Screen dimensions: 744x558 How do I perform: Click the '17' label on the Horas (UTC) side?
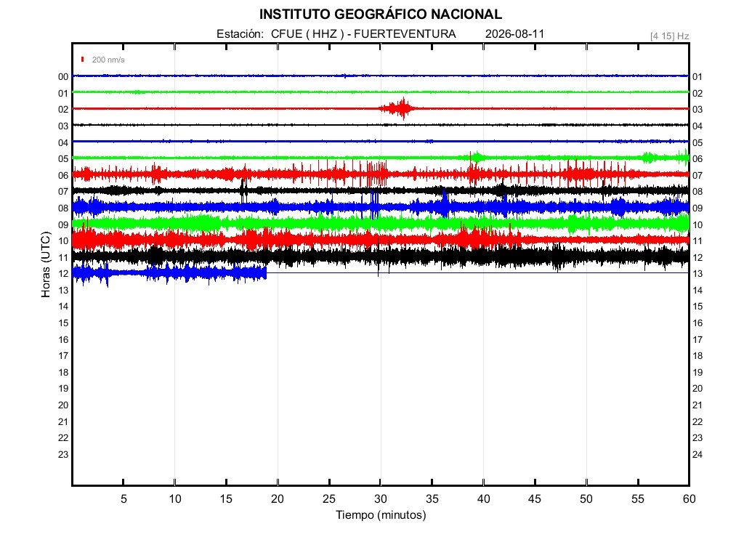point(63,356)
